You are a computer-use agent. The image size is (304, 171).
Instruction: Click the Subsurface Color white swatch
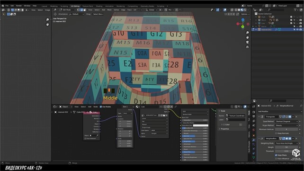(201, 126)
